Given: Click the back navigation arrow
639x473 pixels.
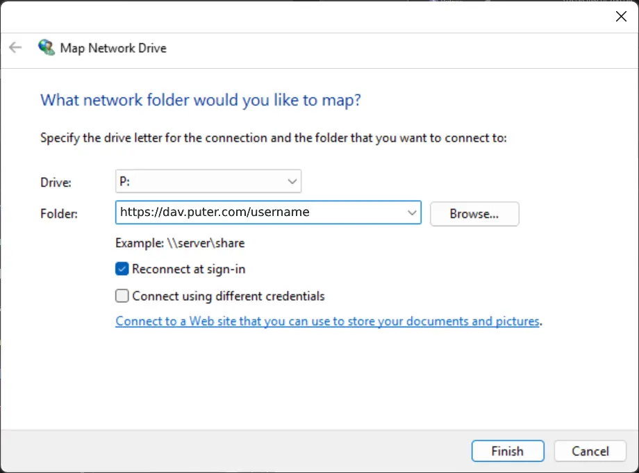Looking at the screenshot, I should tap(15, 47).
